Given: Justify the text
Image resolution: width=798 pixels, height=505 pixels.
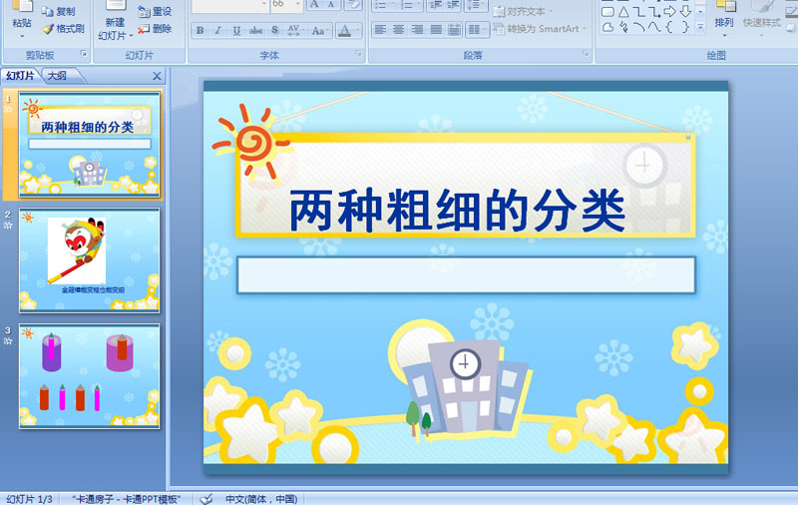Looking at the screenshot, I should (x=436, y=30).
